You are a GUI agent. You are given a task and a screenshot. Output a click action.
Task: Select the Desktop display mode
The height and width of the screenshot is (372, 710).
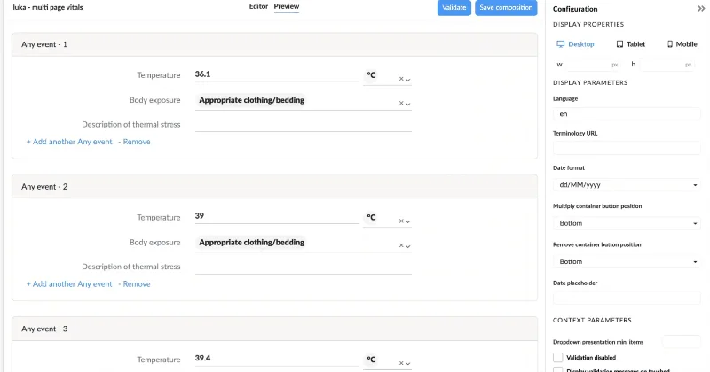pos(575,43)
